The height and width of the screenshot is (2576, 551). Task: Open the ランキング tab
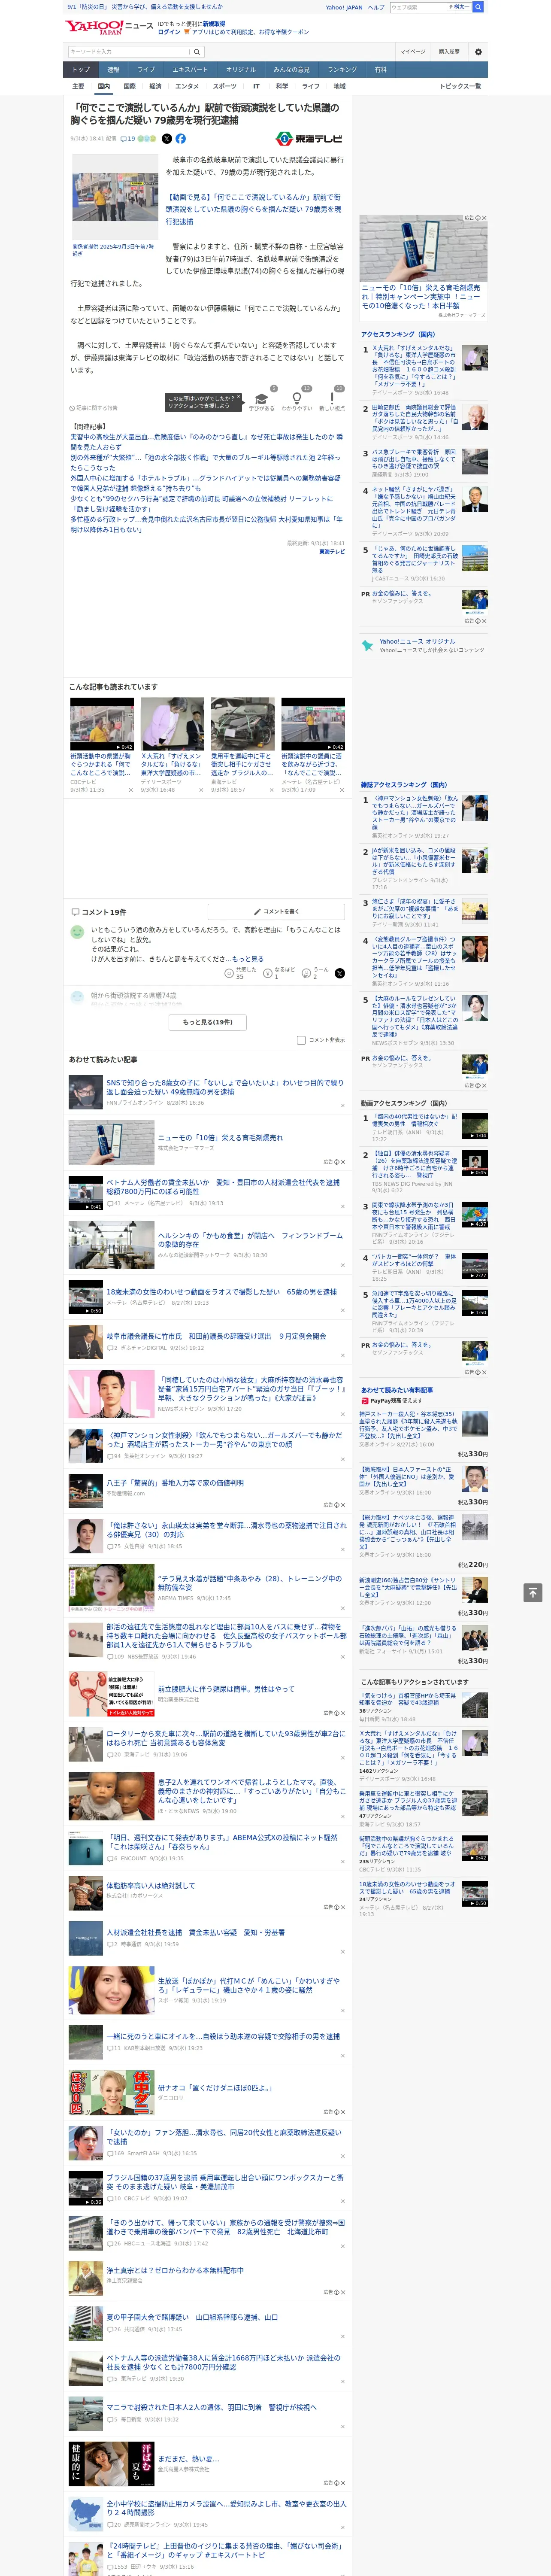click(342, 70)
